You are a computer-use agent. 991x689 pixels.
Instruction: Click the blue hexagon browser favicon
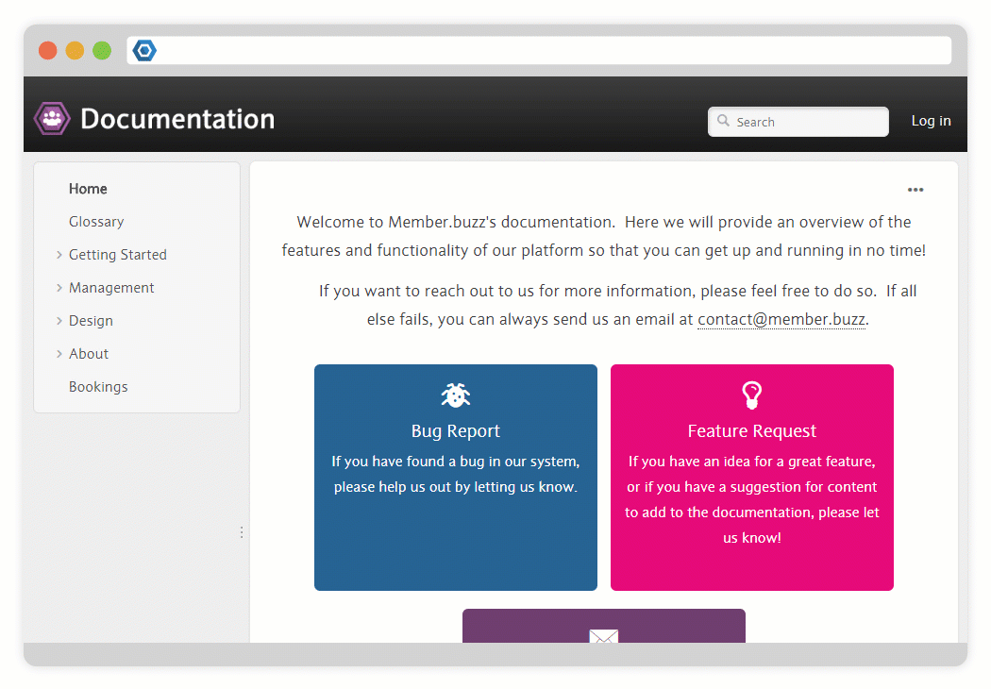[x=144, y=51]
